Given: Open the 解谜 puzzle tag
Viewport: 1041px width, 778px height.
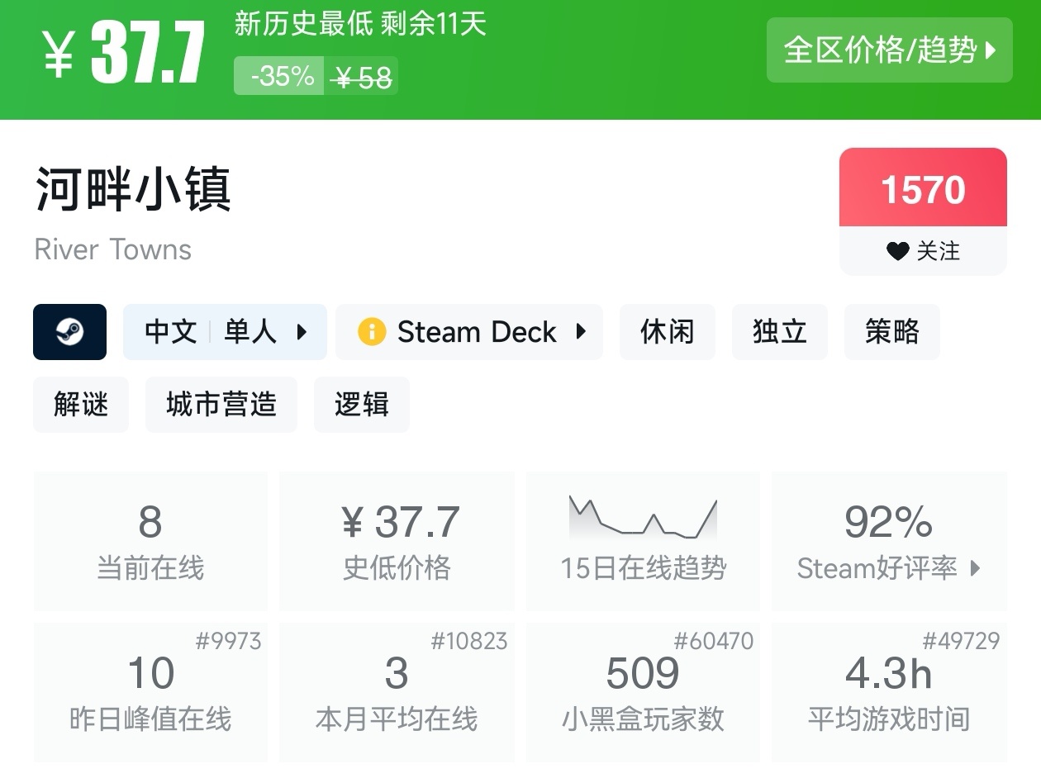Looking at the screenshot, I should pyautogui.click(x=81, y=405).
